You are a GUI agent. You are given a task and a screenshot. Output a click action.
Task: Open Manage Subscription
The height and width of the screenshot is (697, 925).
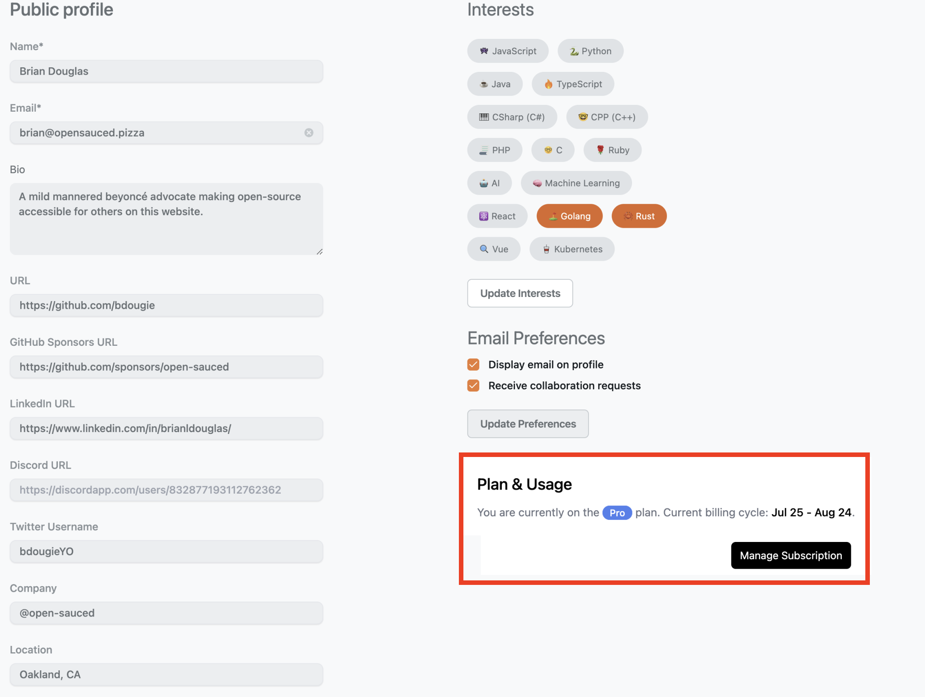click(790, 555)
